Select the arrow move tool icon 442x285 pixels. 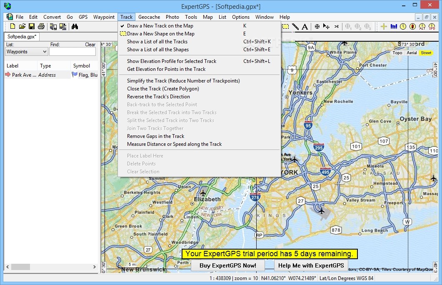click(327, 27)
